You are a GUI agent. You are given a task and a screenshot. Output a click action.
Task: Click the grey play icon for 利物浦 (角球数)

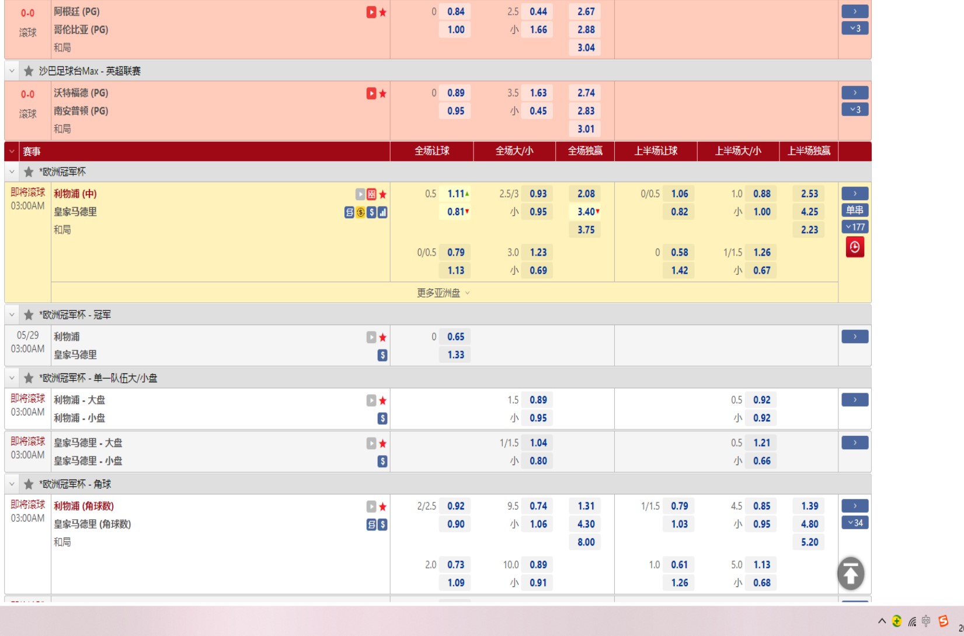[x=371, y=506]
